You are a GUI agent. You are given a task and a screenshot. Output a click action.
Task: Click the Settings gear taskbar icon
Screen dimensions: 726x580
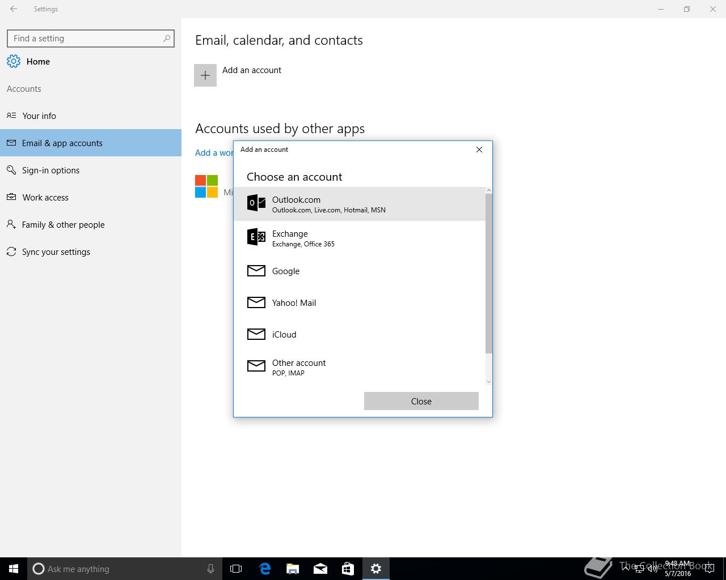376,569
